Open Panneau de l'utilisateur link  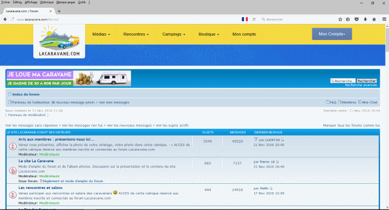pyautogui.click(x=31, y=102)
